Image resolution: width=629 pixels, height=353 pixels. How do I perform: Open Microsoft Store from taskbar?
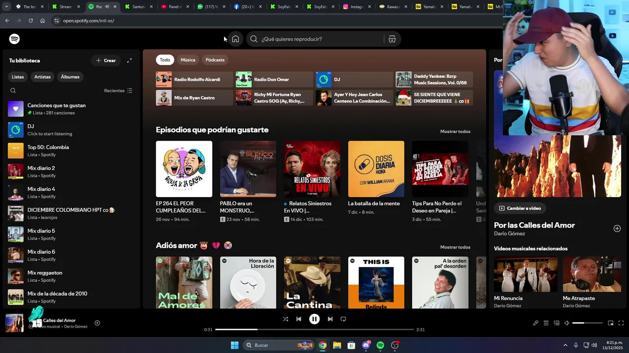[351, 345]
